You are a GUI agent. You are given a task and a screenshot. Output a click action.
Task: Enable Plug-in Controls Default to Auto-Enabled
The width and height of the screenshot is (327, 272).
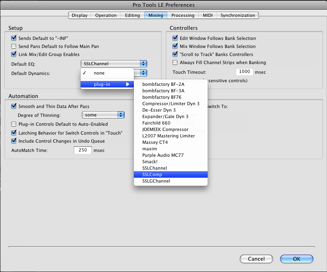[x=14, y=124]
